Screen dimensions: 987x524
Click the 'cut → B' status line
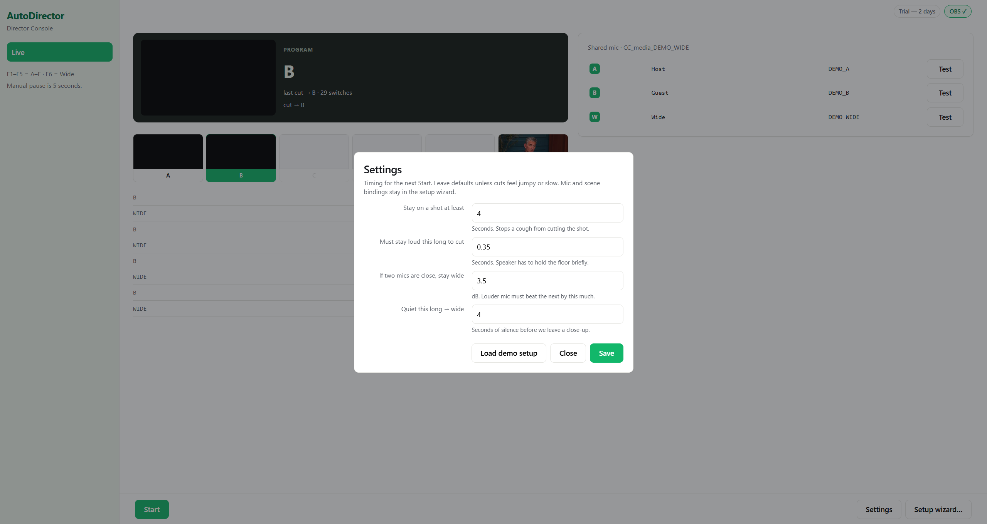(294, 105)
